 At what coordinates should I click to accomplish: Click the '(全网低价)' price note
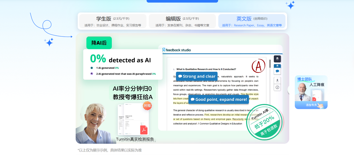click(261, 19)
